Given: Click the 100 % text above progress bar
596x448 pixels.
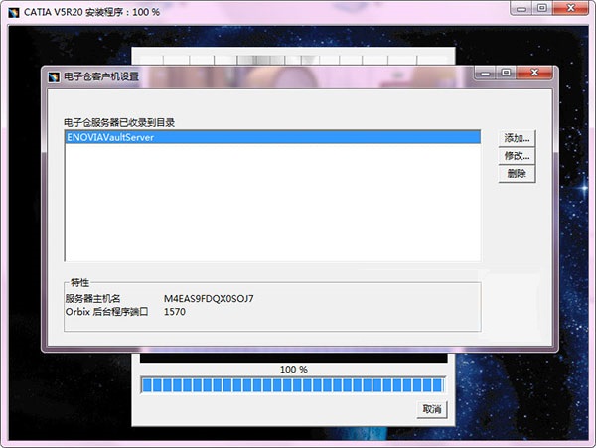Looking at the screenshot, I should click(x=293, y=370).
